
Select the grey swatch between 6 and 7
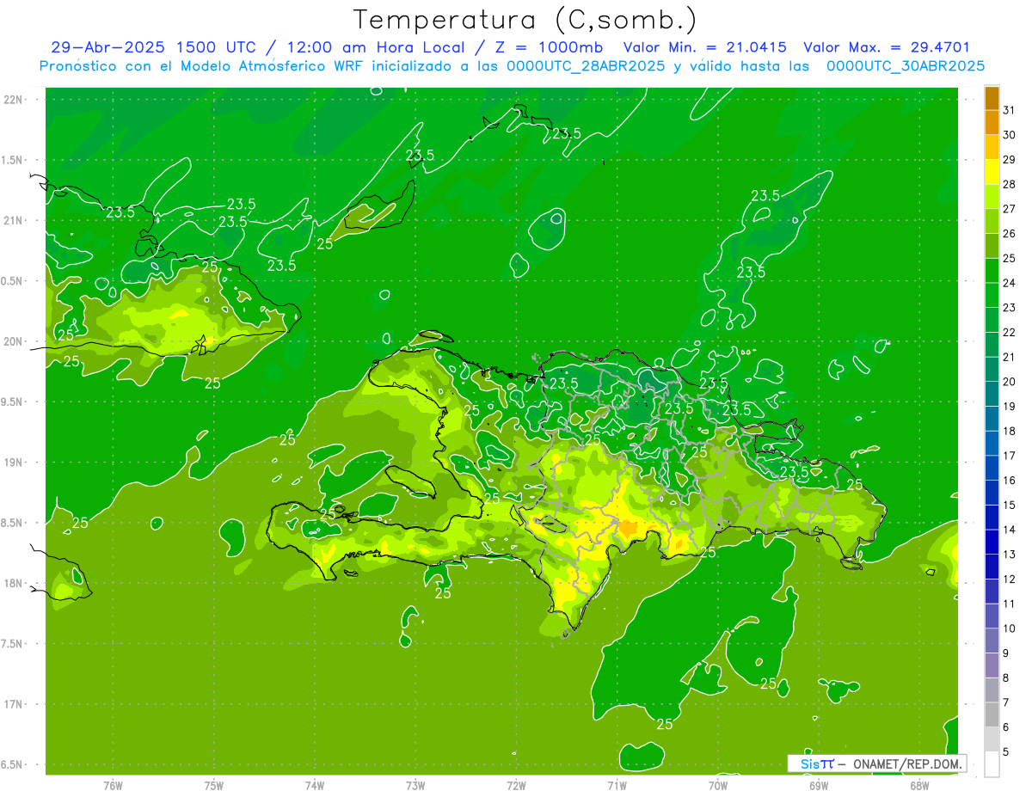(x=992, y=714)
